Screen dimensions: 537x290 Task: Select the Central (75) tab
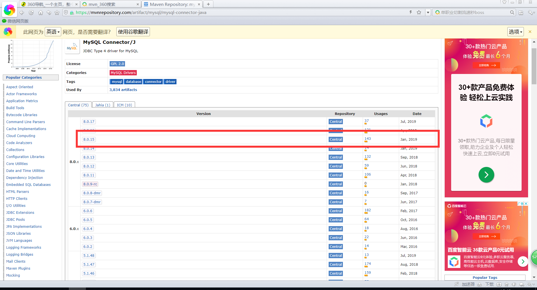[x=78, y=105]
